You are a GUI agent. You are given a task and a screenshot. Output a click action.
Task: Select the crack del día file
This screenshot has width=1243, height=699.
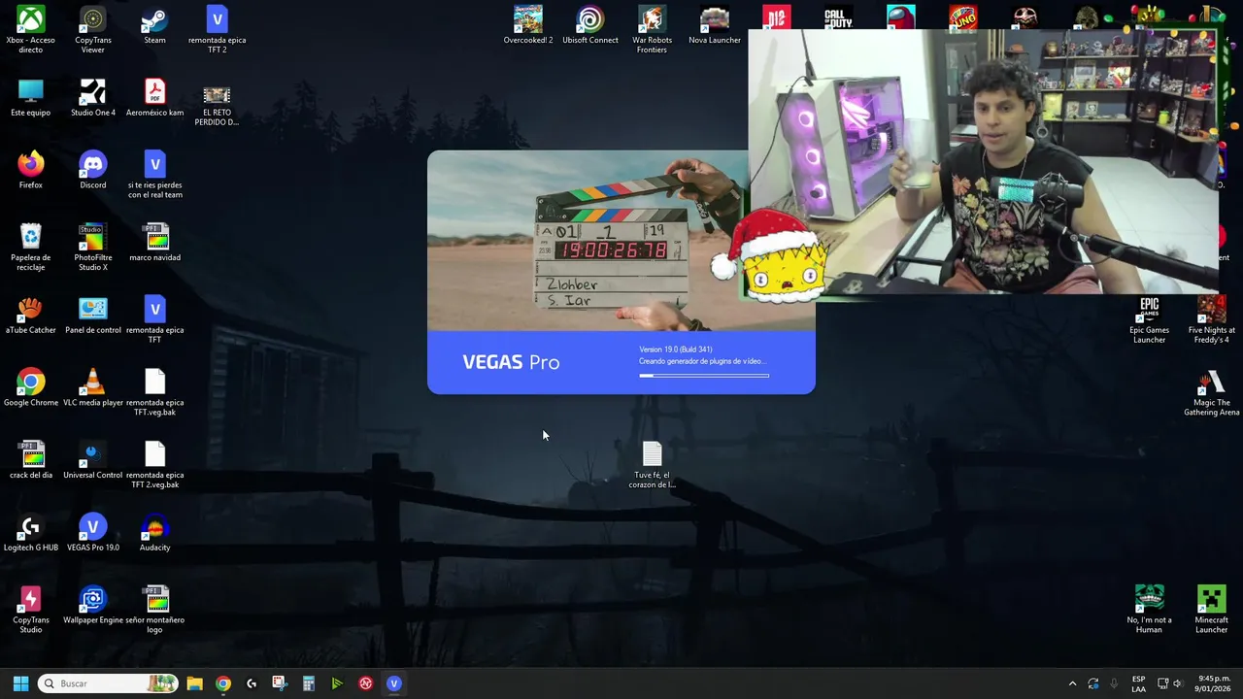(31, 460)
